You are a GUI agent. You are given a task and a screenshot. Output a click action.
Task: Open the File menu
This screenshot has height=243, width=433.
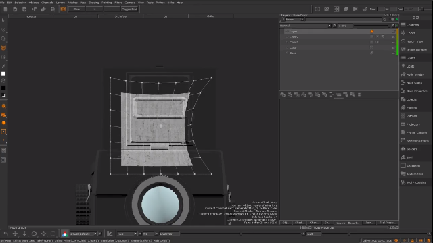(2, 3)
